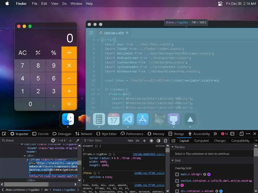Open the DevTools three-dot options menu

(248, 134)
